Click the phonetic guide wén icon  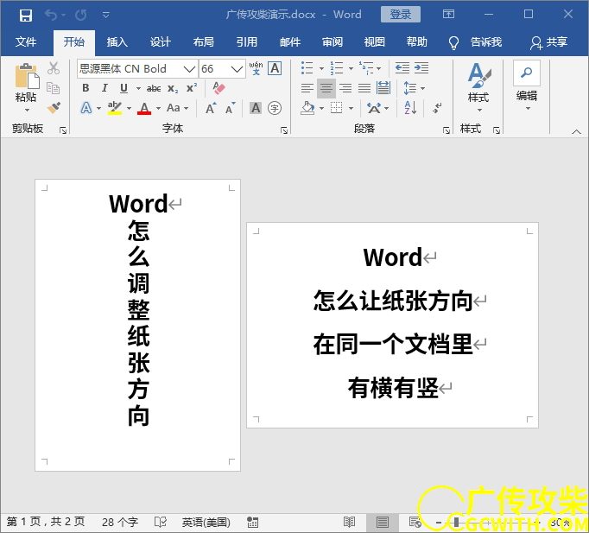click(x=256, y=68)
